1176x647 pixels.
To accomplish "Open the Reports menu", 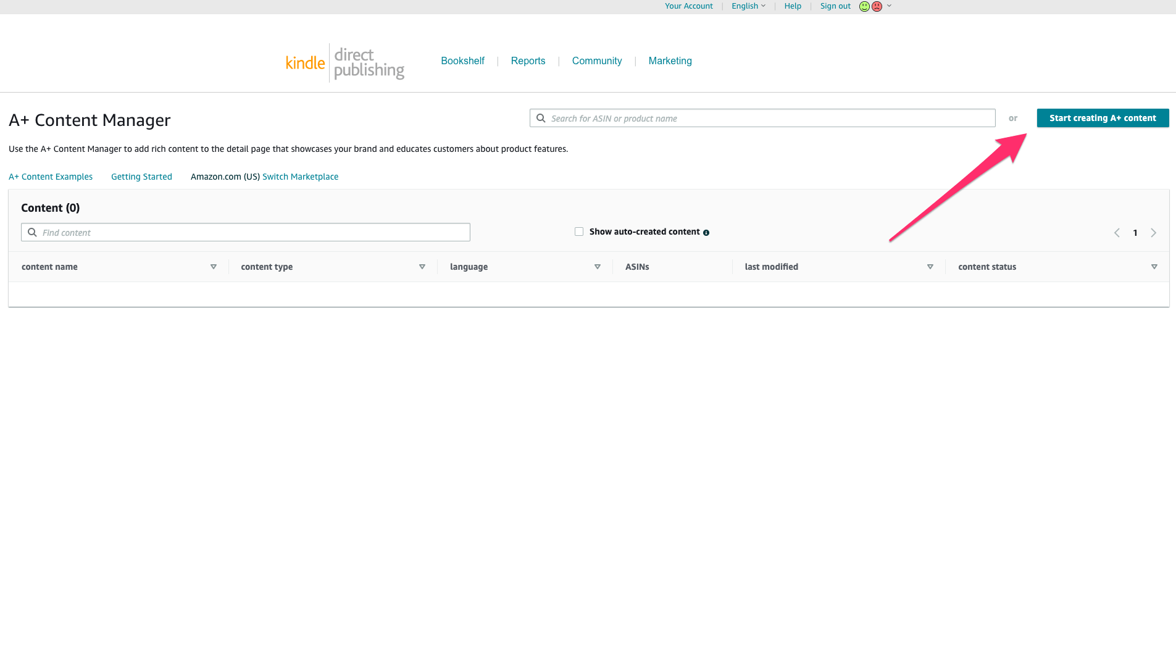I will (x=528, y=61).
